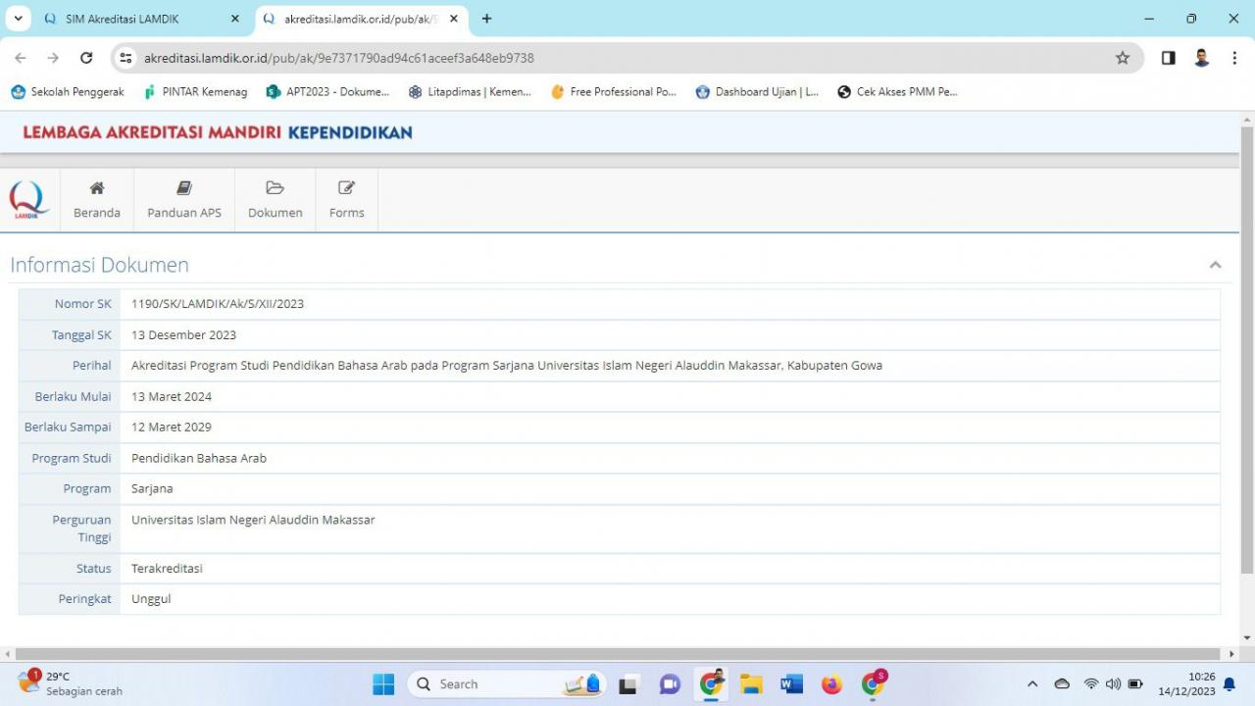Reload the current page
Screen dimensions: 1255x706
click(86, 58)
